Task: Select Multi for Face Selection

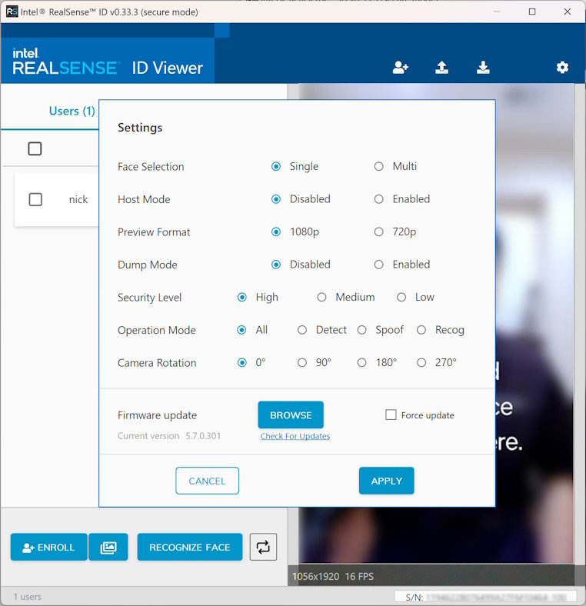Action: 378,166
